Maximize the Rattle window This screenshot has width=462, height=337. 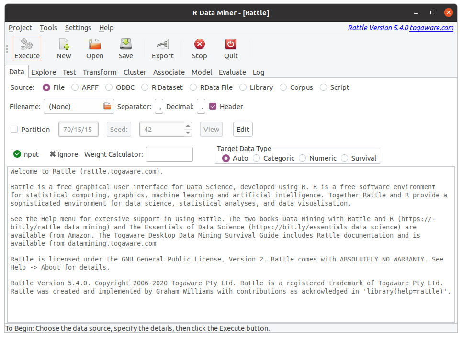pyautogui.click(x=432, y=12)
